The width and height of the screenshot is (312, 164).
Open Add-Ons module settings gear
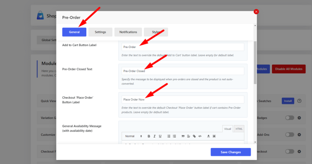click(x=299, y=135)
